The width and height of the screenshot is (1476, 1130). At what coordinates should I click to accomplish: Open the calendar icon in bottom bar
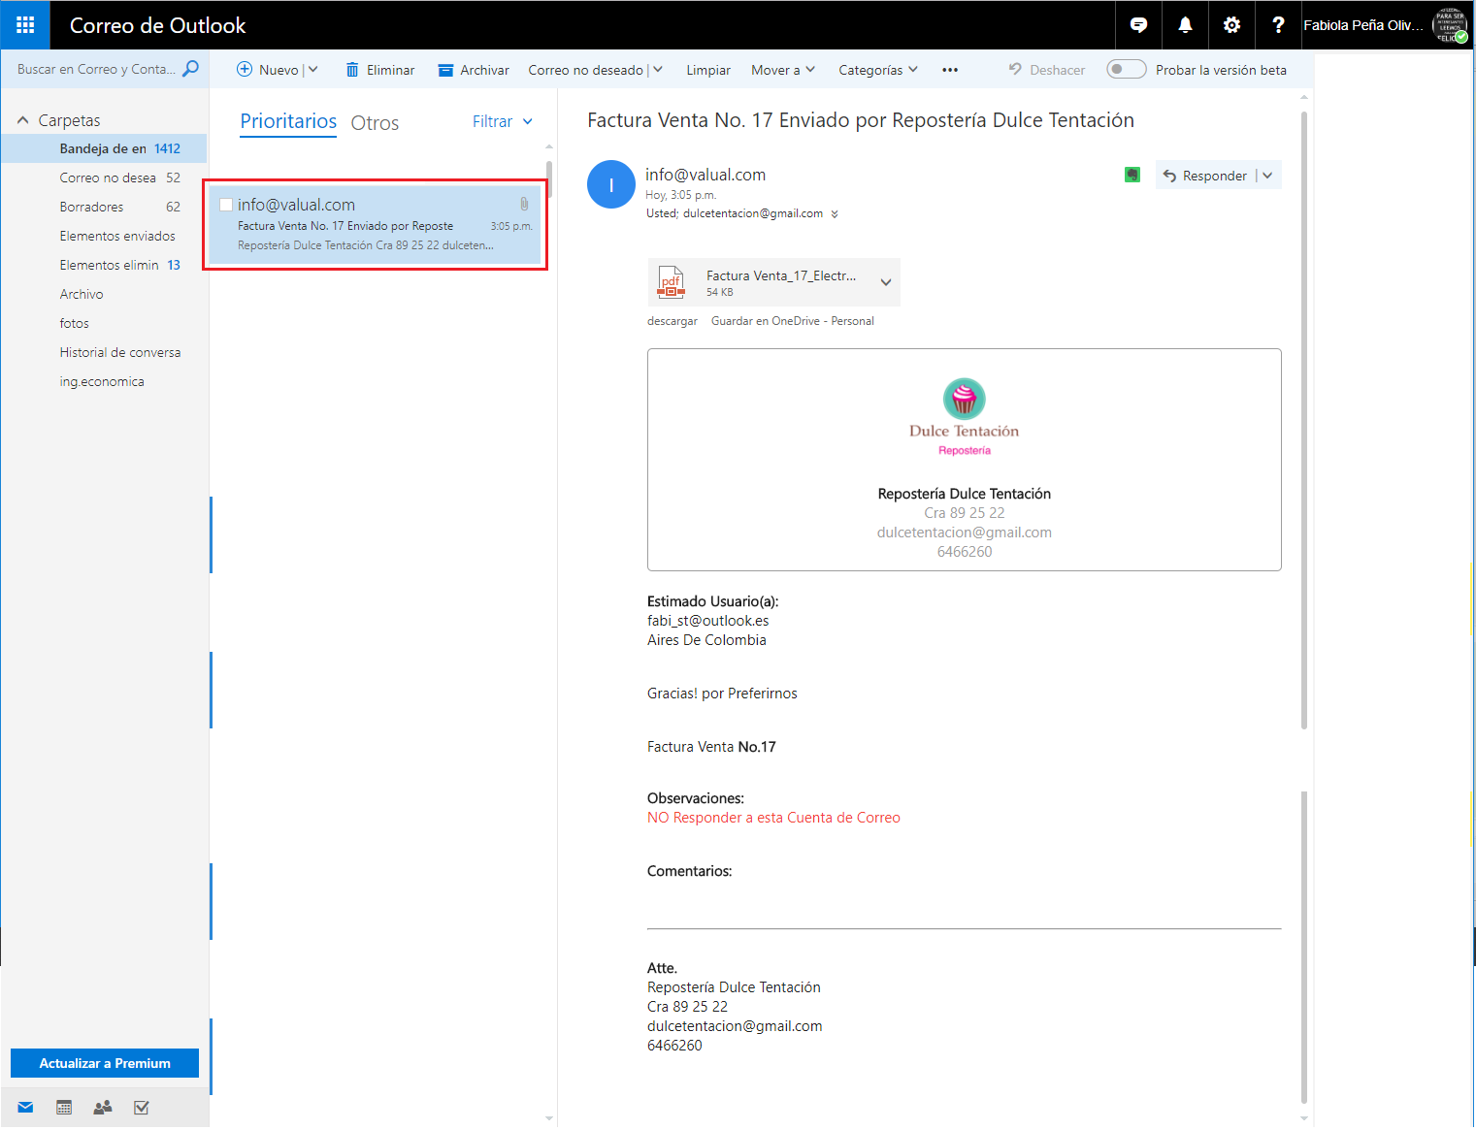[64, 1108]
